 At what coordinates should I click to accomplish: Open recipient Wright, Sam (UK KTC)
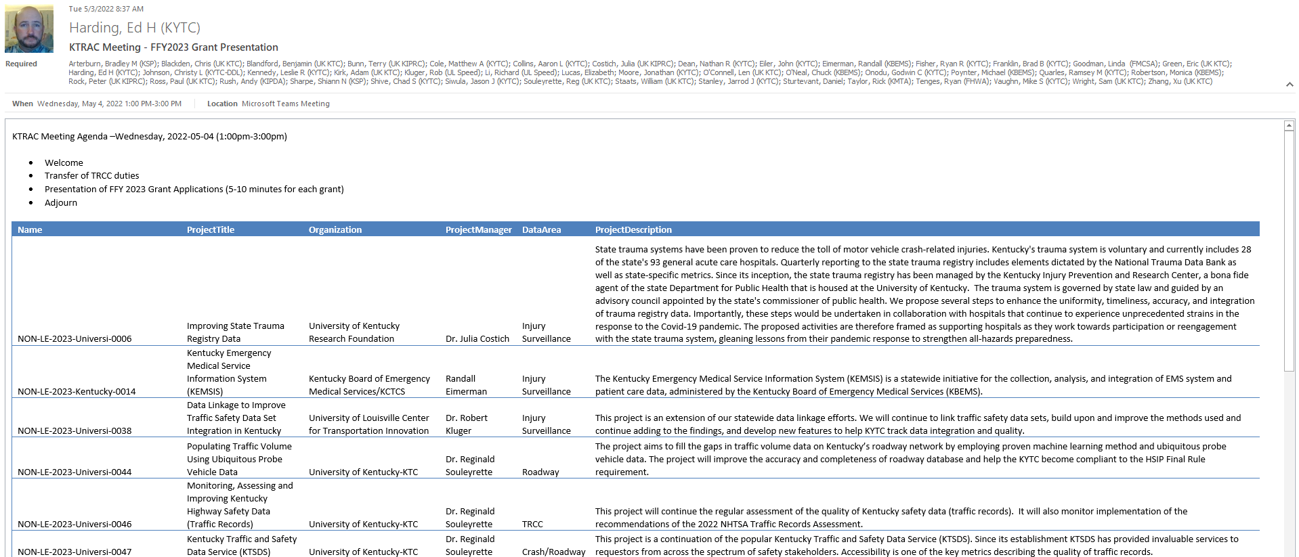pos(1109,81)
